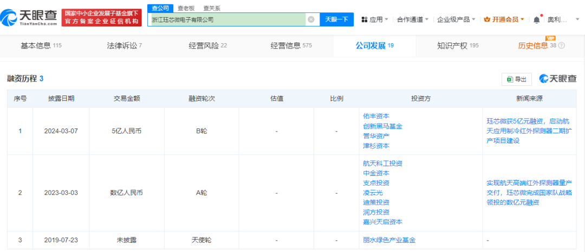The width and height of the screenshot is (585, 252).
Task: Open notifications bell icon
Action: [536, 19]
